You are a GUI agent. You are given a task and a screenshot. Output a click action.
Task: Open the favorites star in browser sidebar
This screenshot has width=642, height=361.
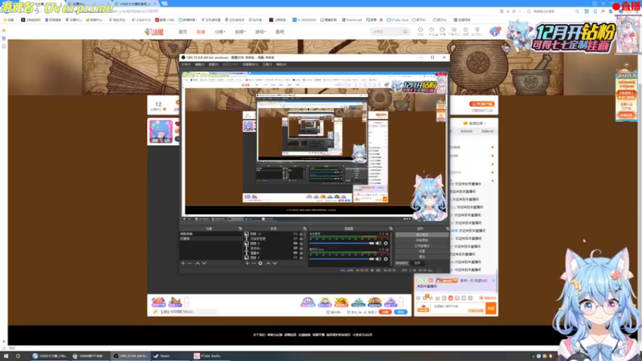pos(4,30)
